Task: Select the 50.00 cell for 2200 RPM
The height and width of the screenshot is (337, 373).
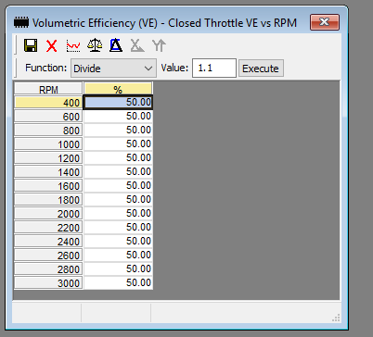Action: click(118, 228)
